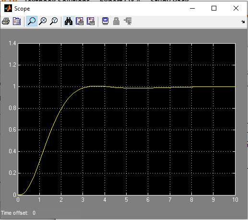Toggle the Zoom magnifier tool
The image size is (248, 220).
coord(32,21)
